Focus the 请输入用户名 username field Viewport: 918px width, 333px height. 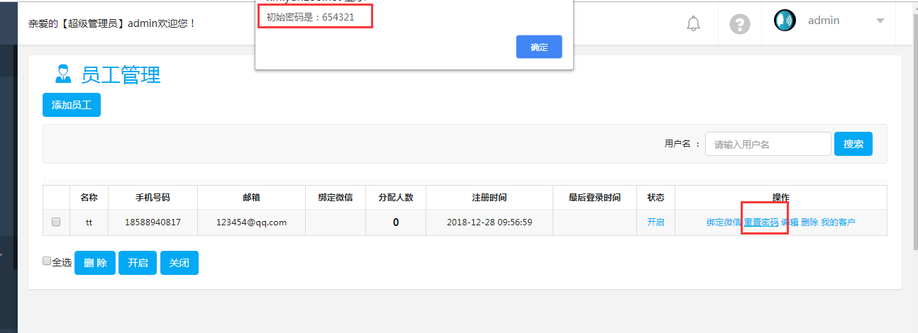[x=768, y=144]
